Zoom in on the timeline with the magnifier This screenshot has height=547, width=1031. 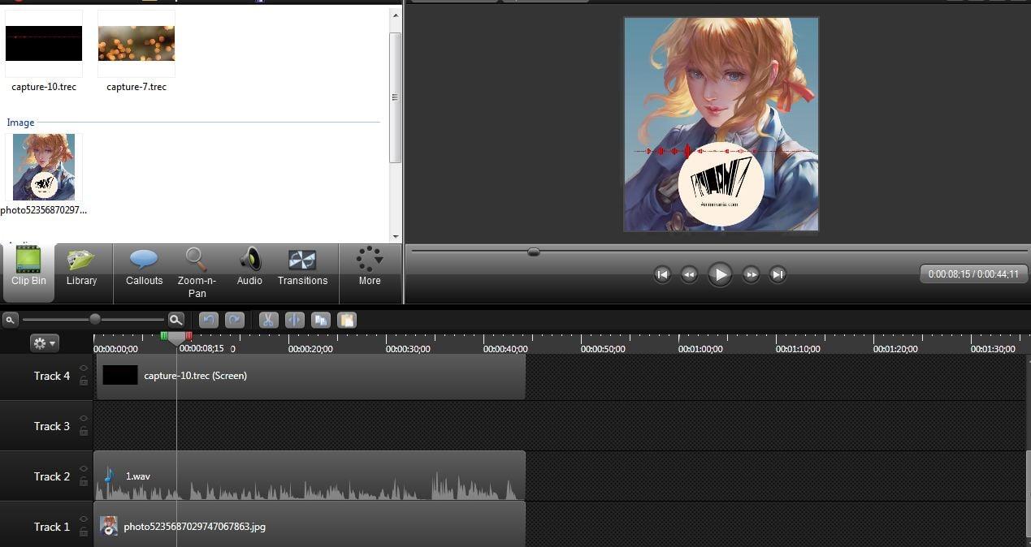pos(176,320)
